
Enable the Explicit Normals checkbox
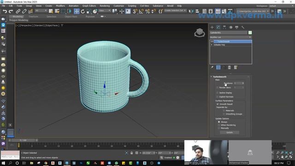pyautogui.click(x=217, y=97)
